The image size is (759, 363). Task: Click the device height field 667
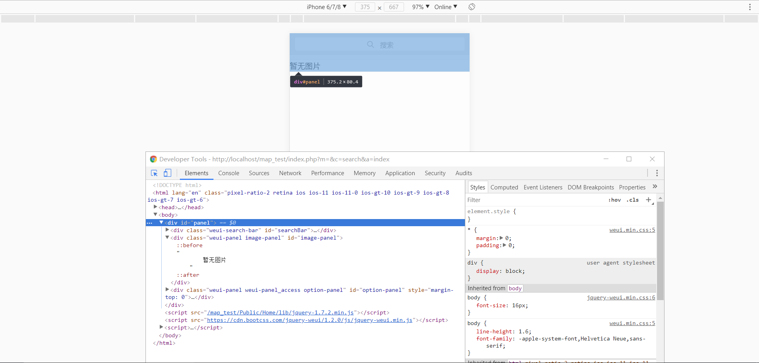[x=394, y=7]
